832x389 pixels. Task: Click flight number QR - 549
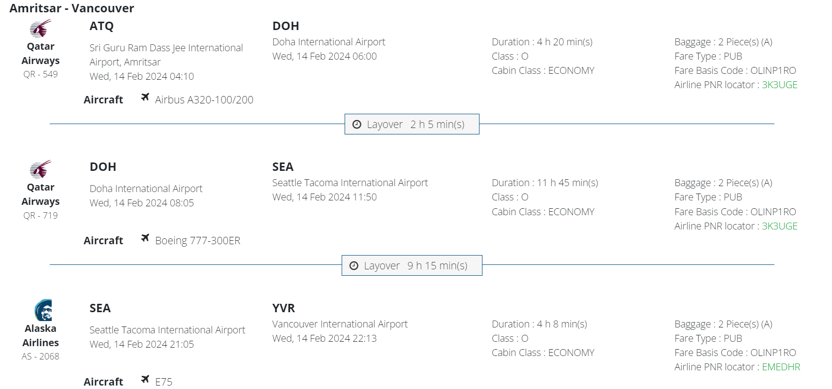pyautogui.click(x=40, y=74)
